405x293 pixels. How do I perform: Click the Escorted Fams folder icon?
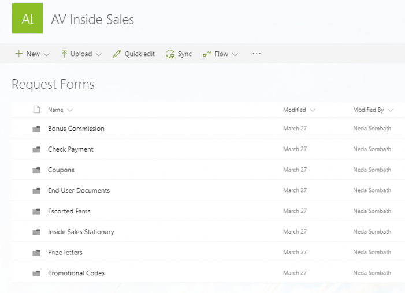[36, 211]
